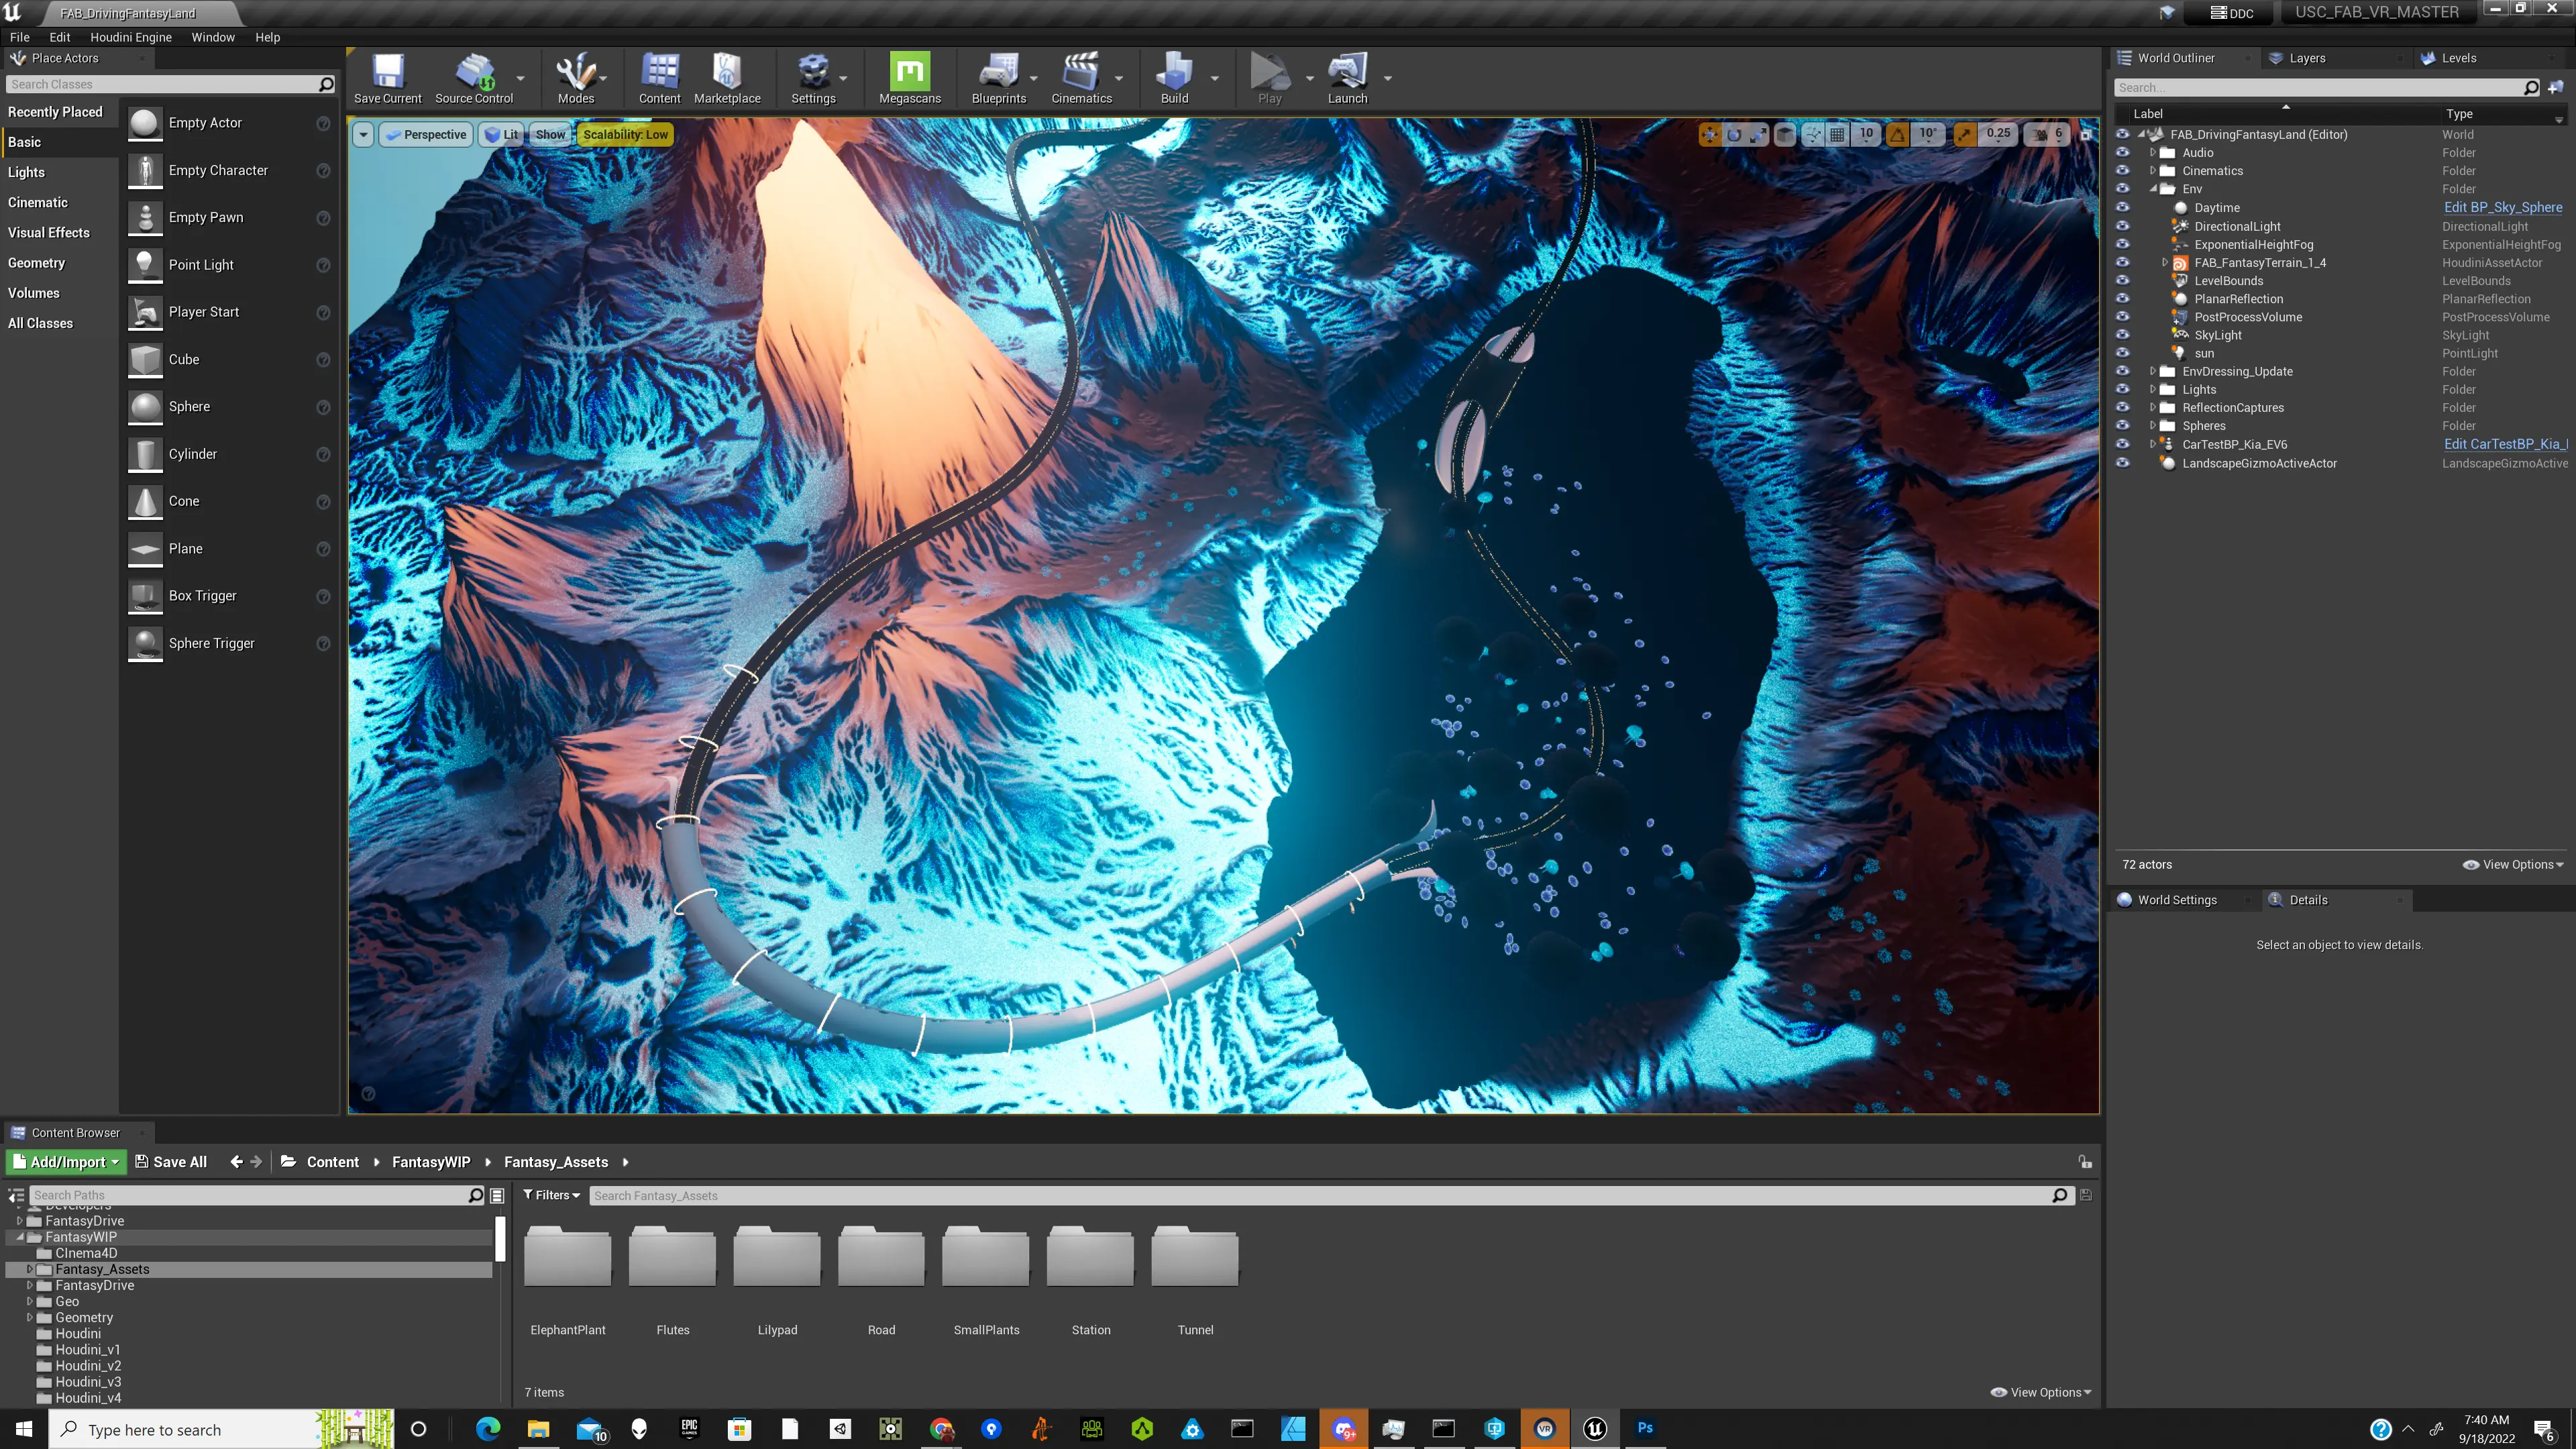
Task: Toggle grid snapping in the viewport
Action: 1838,134
